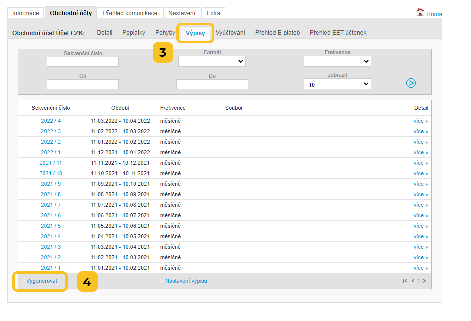Click the blue circular arrow search button
This screenshot has width=471, height=321.
click(x=411, y=83)
